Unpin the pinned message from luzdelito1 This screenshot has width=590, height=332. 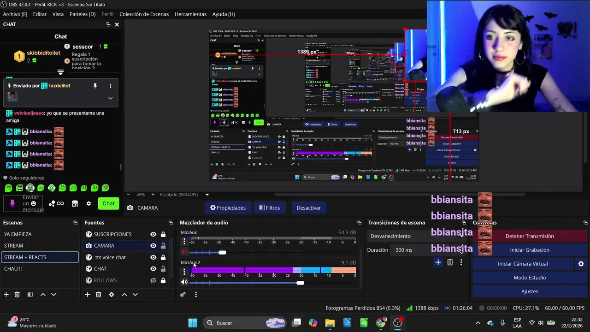(x=95, y=86)
